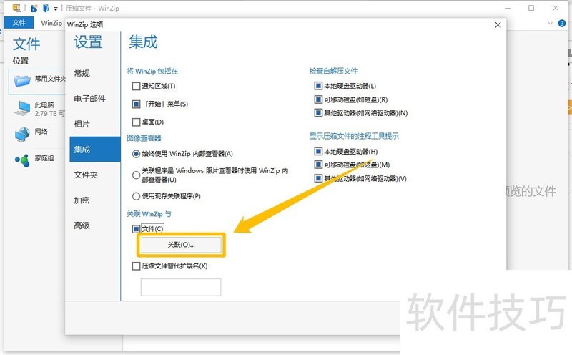Select 使用现存关联程序(P) radio option
Viewport: 572px width, 355px height.
point(136,197)
